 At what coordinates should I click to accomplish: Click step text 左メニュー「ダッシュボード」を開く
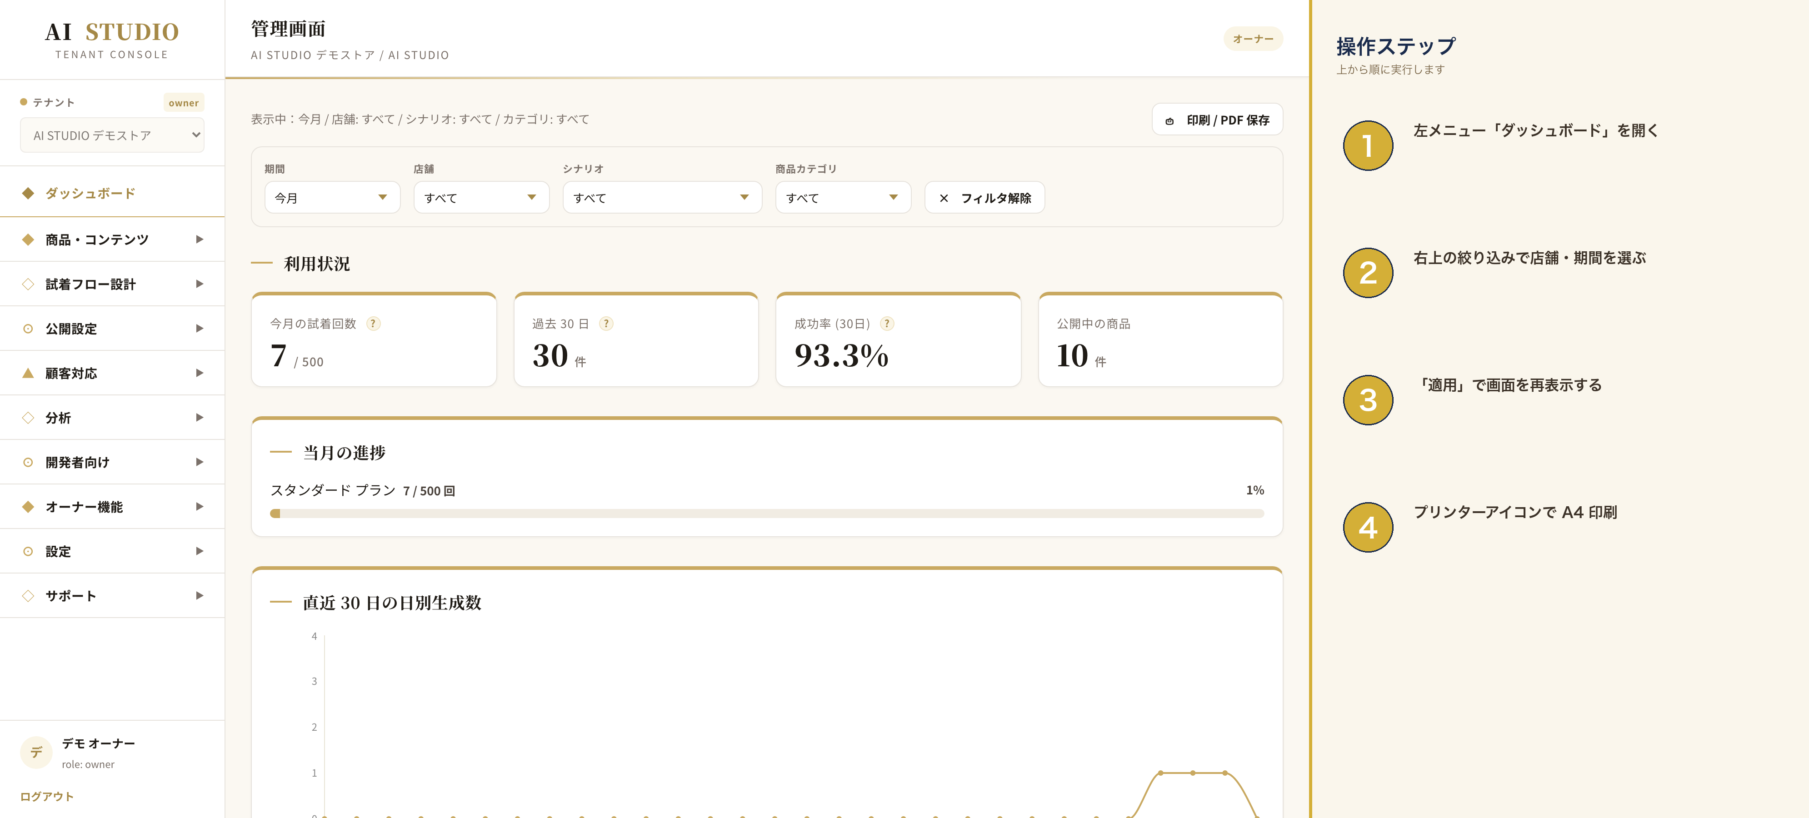(1536, 130)
